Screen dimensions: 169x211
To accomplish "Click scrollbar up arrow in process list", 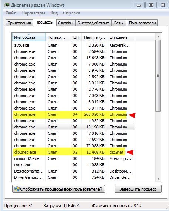I will point(158,36).
